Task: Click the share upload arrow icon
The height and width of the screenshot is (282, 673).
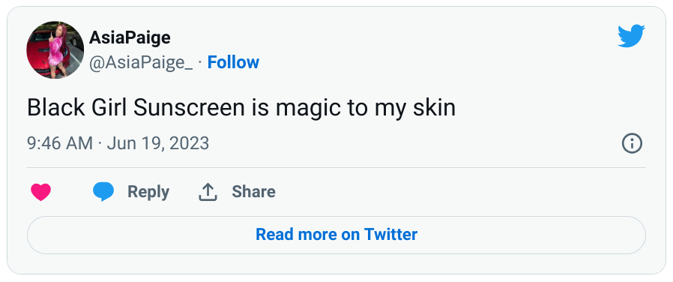Action: click(x=208, y=192)
